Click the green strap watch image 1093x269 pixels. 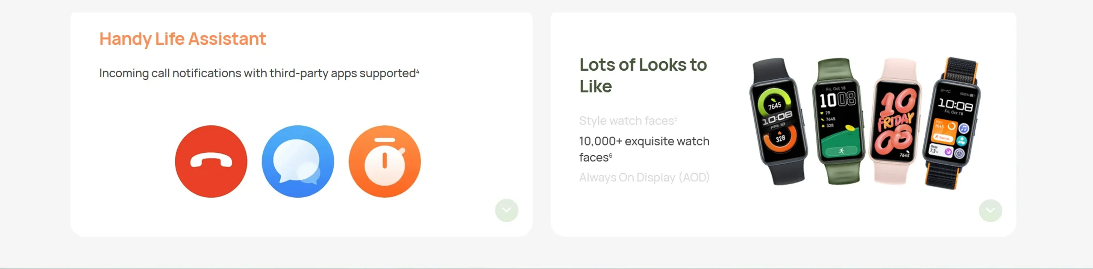838,121
